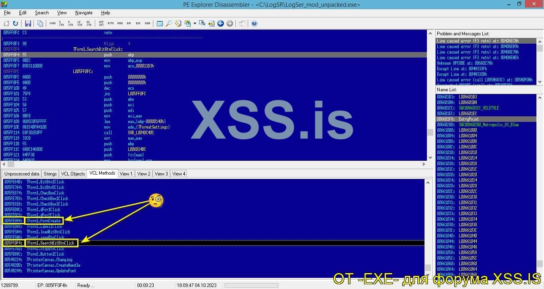The width and height of the screenshot is (544, 289).
Task: Click the 'mov ecx,000011D3h' disassembly line
Action: tap(214, 66)
